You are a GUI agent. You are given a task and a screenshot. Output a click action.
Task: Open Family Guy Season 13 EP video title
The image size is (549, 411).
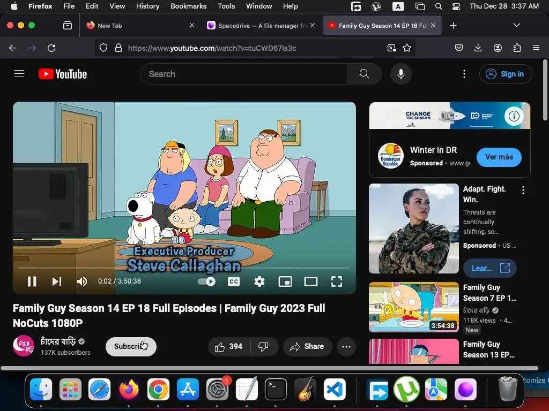pos(489,349)
